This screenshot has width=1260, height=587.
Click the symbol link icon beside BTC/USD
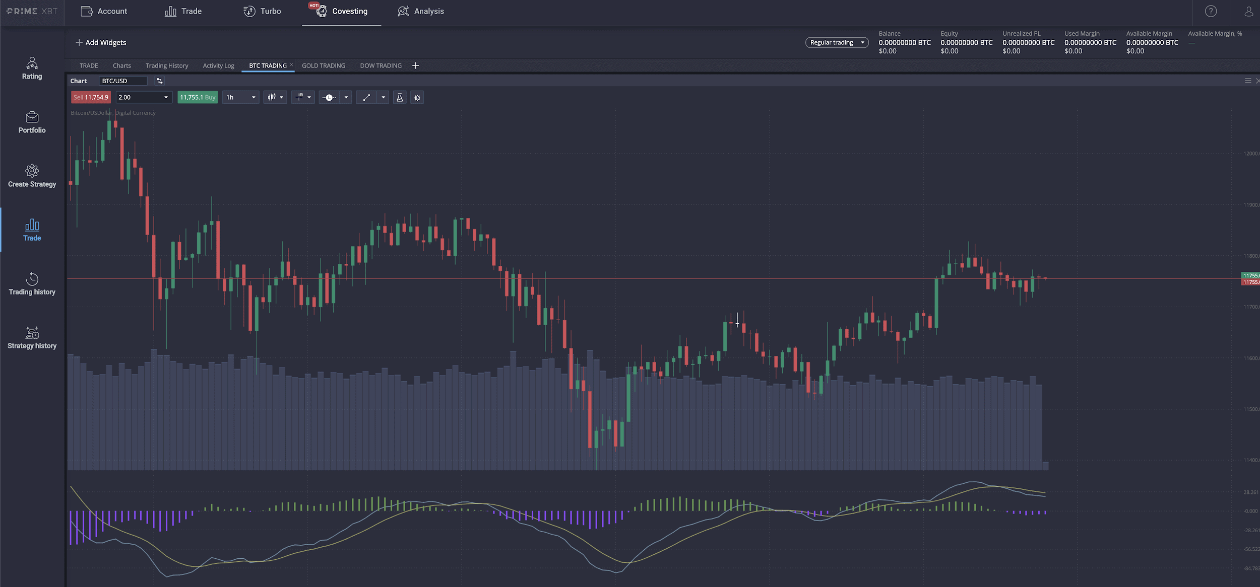click(x=160, y=81)
